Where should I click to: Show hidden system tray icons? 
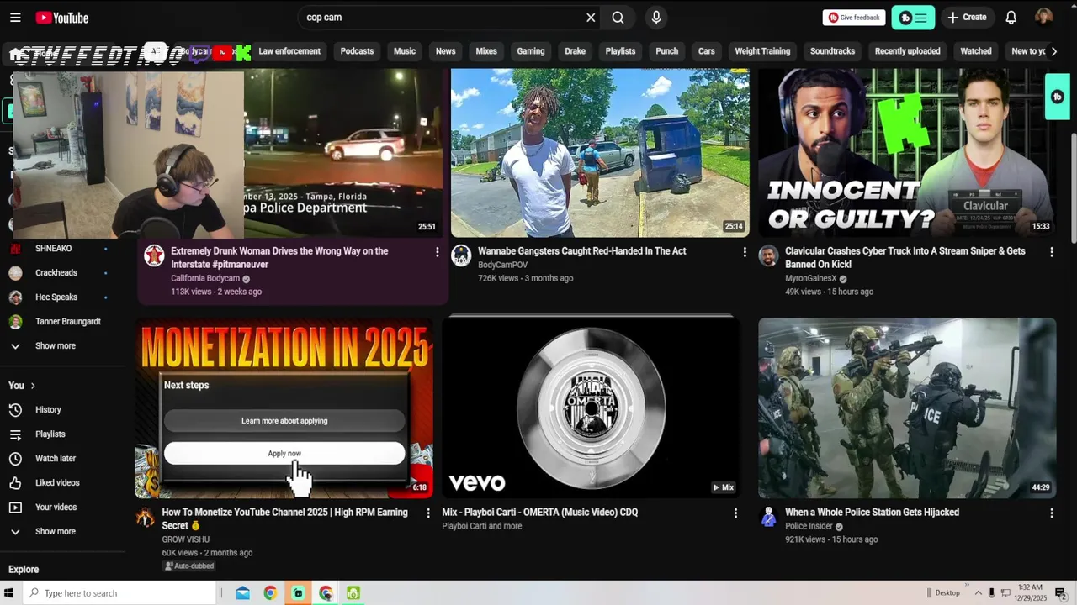coord(977,593)
